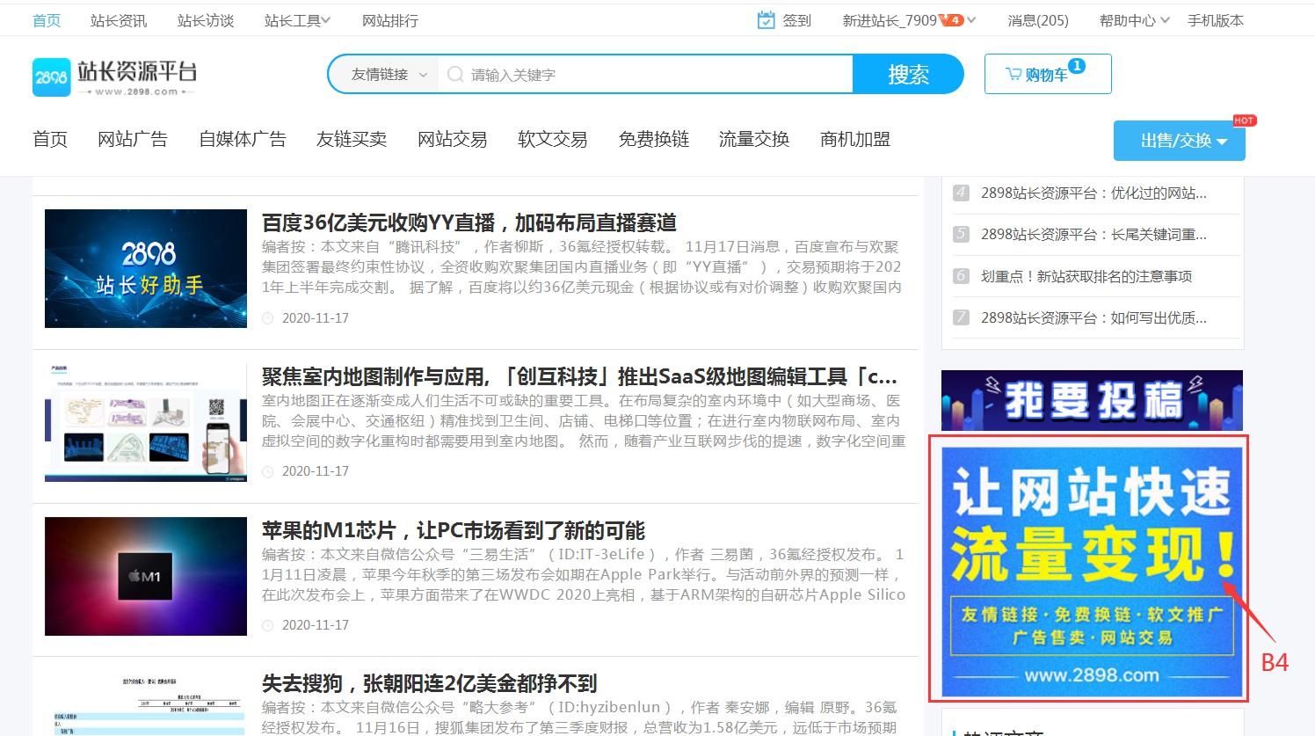Open the 出售/交换 dropdown button
This screenshot has height=736, width=1315.
click(x=1180, y=141)
